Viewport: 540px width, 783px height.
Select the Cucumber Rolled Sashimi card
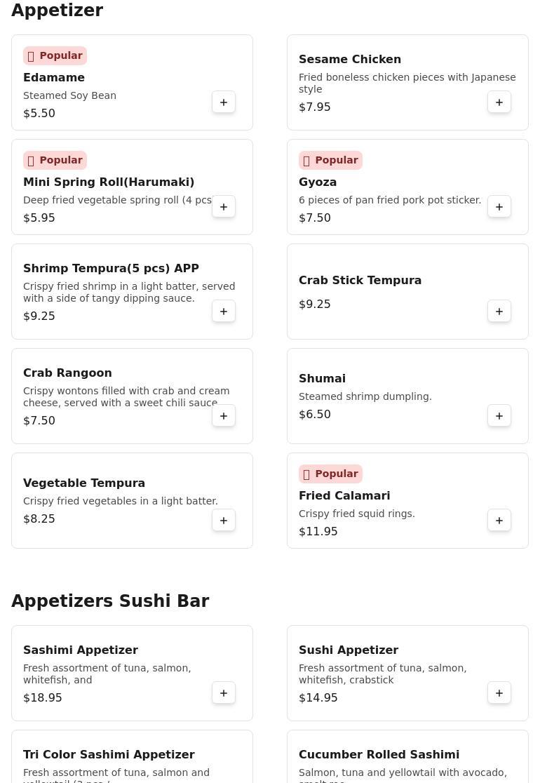coord(379,755)
